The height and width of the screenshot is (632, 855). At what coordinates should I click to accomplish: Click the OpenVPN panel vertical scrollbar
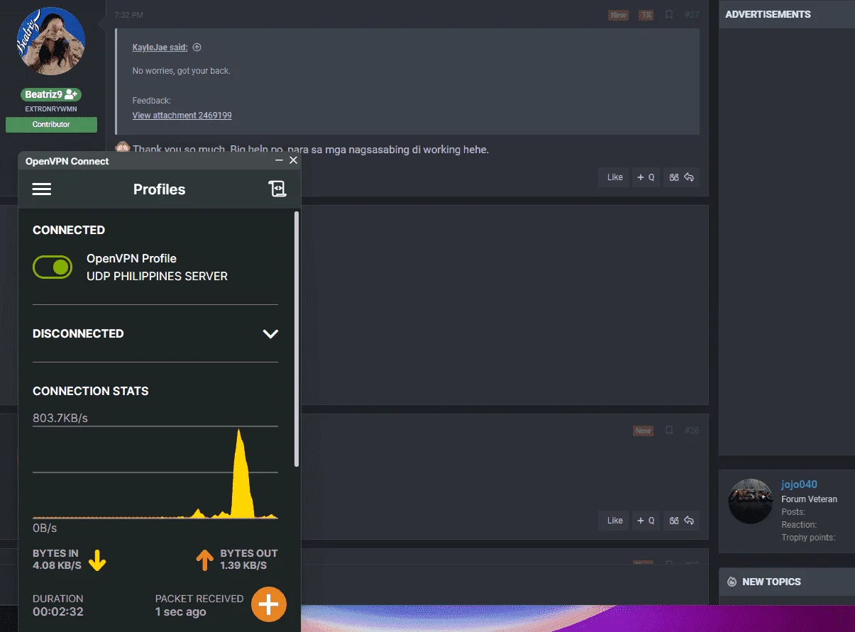click(297, 339)
